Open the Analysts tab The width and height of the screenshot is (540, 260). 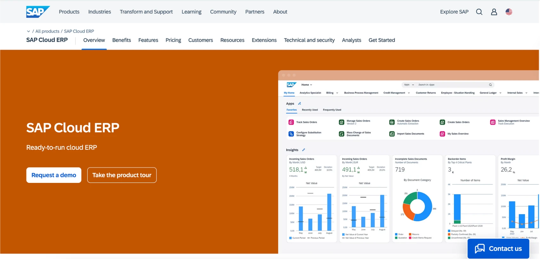[352, 40]
